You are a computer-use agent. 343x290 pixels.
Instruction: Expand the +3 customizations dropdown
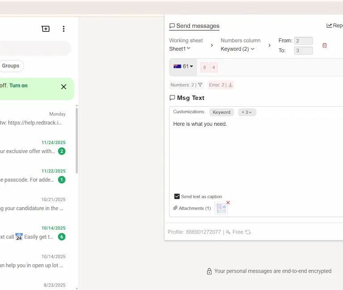tap(247, 112)
